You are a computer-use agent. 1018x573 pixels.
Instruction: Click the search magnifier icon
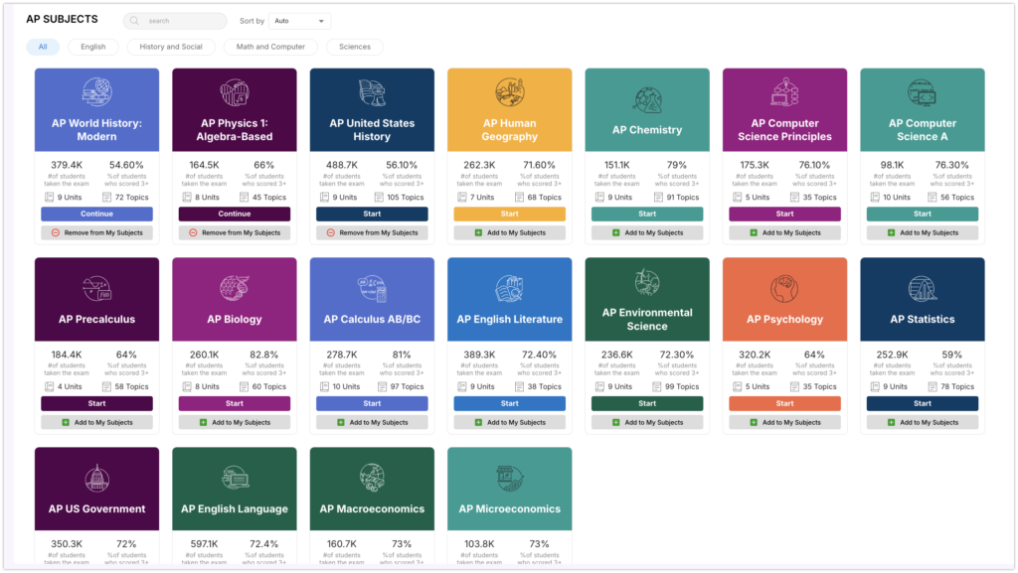134,21
